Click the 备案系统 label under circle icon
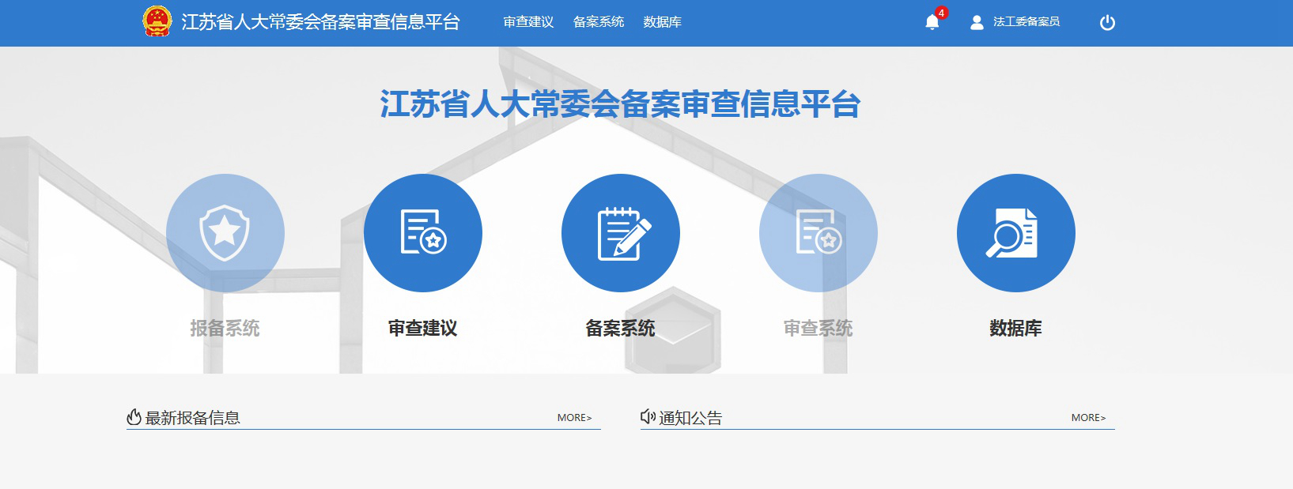 [621, 328]
